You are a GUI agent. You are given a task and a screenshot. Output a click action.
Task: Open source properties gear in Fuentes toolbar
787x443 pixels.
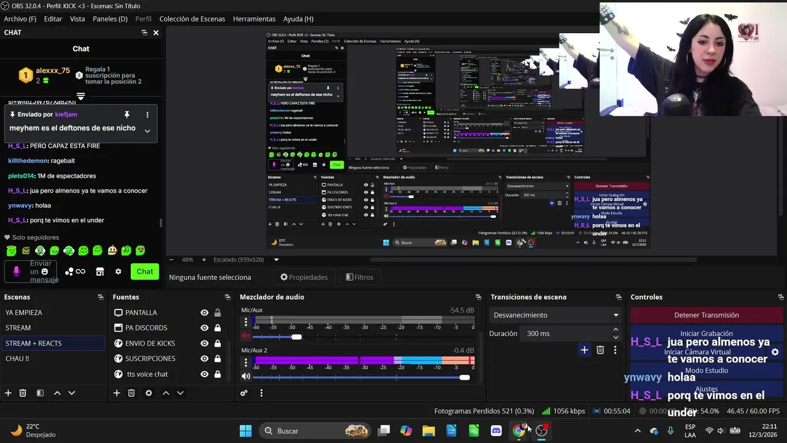[149, 393]
